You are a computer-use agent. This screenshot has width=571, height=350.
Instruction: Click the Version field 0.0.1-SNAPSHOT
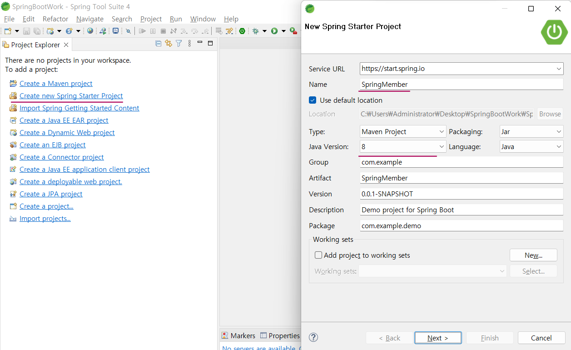[462, 194]
